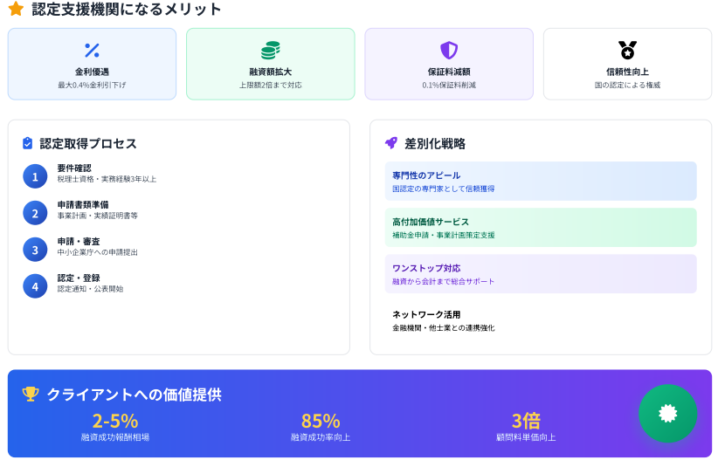
Task: Click the green floating badge button
Action: 667,414
